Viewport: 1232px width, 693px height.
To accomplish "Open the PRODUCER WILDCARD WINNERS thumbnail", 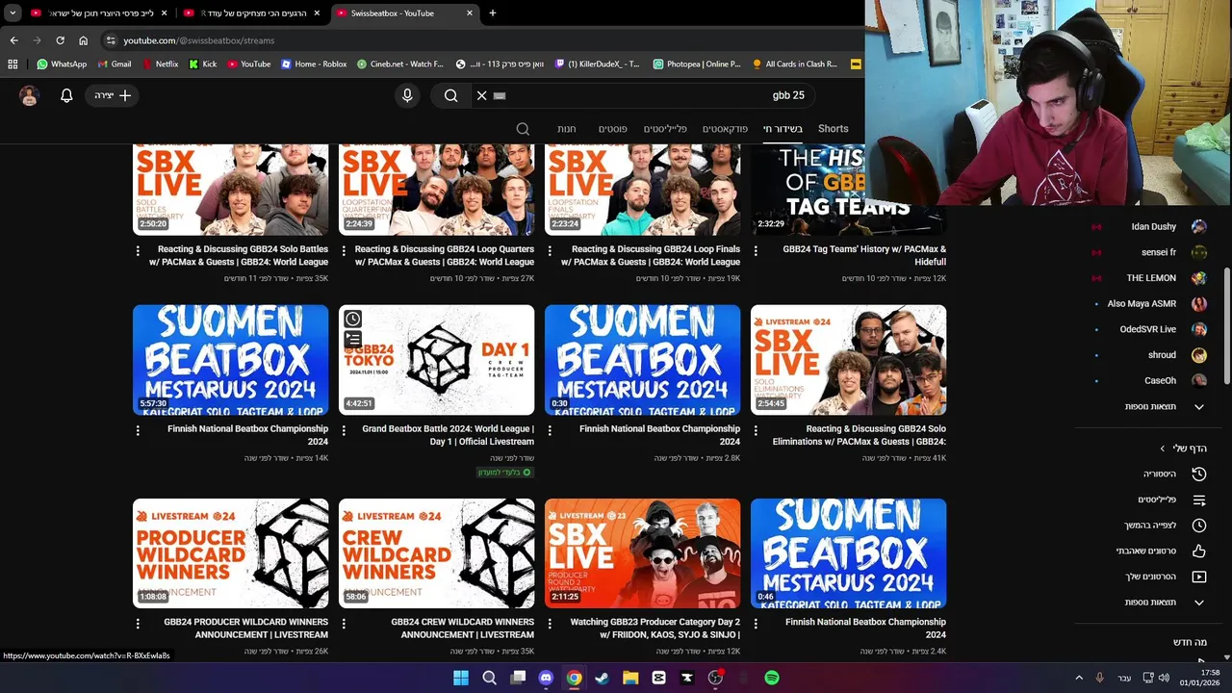I will pyautogui.click(x=231, y=553).
